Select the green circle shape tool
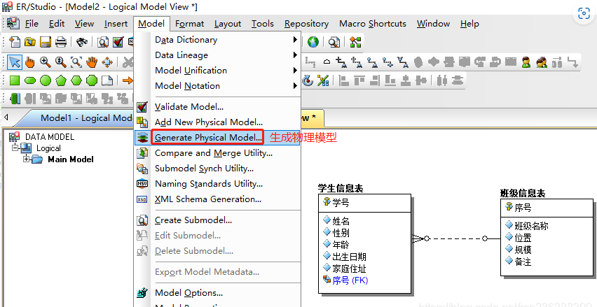The height and width of the screenshot is (307, 597). 46,80
